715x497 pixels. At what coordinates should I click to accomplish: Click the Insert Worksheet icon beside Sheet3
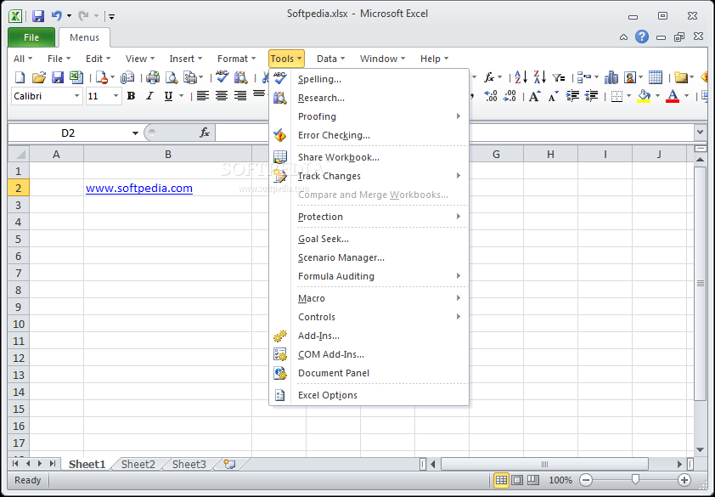(x=229, y=464)
